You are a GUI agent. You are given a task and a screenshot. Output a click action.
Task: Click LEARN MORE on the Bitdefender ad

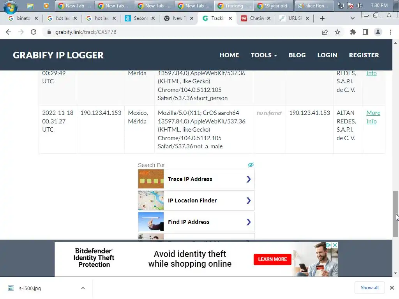(x=272, y=259)
